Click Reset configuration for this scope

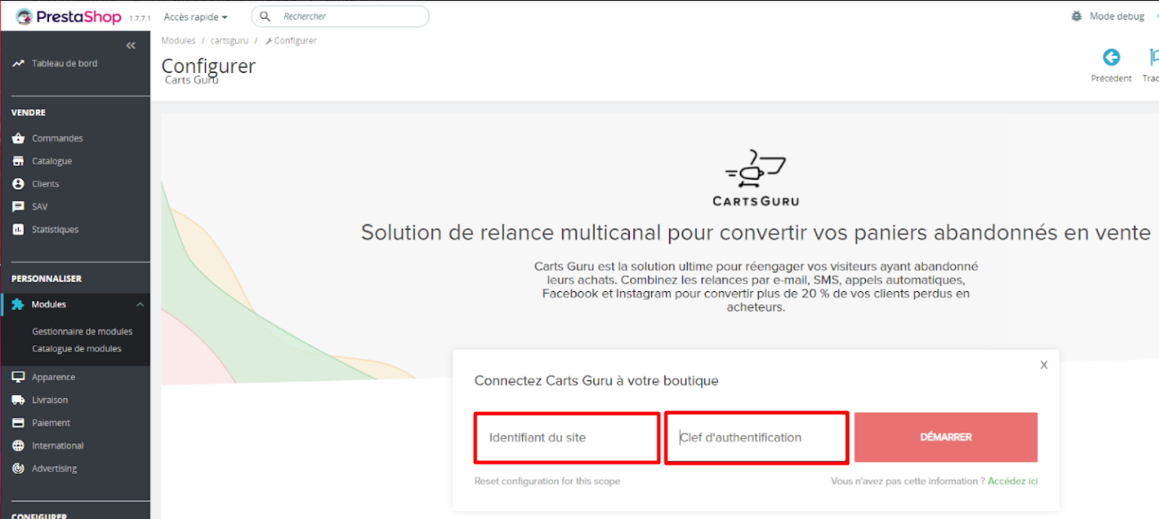547,482
